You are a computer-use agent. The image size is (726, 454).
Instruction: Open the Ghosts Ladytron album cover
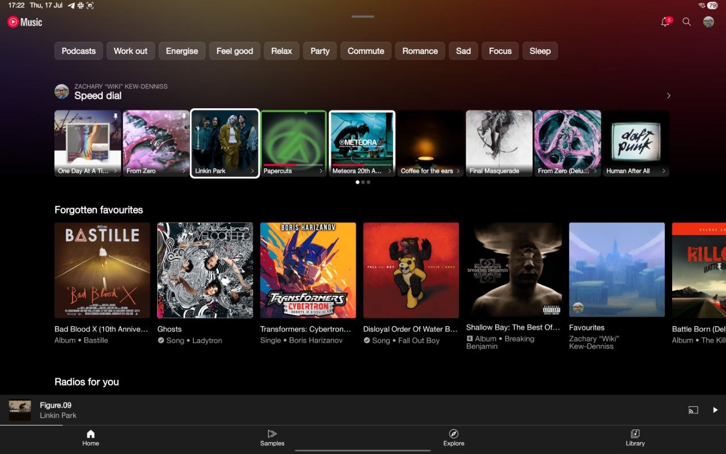[x=205, y=270]
